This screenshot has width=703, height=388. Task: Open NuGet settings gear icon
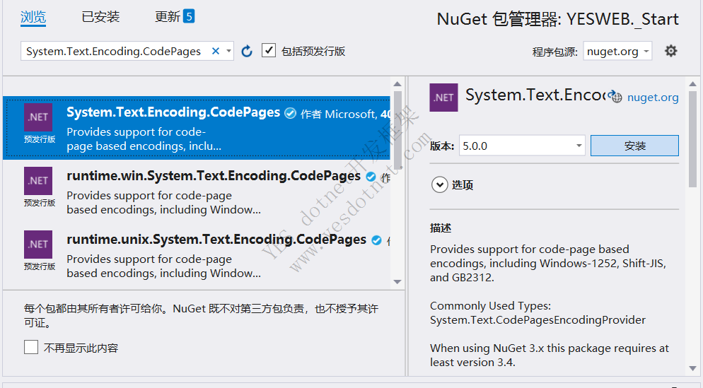670,51
